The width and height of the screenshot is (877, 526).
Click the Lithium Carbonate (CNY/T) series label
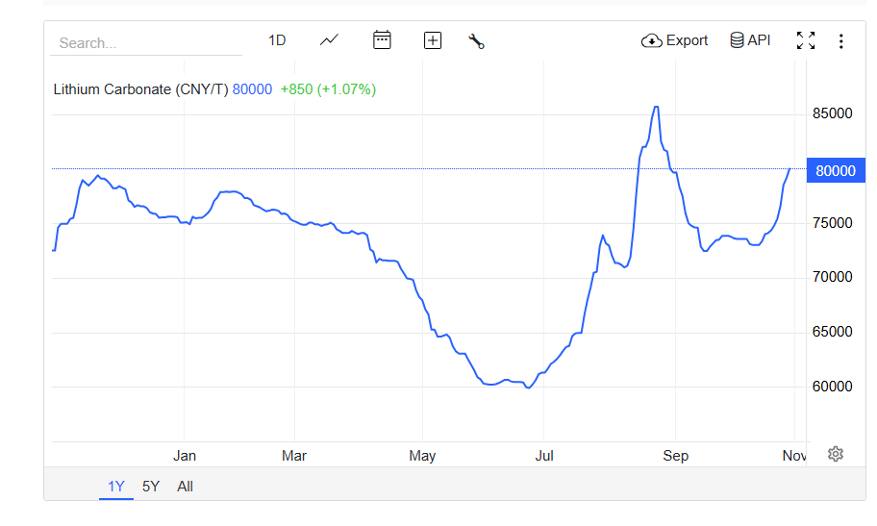(140, 89)
